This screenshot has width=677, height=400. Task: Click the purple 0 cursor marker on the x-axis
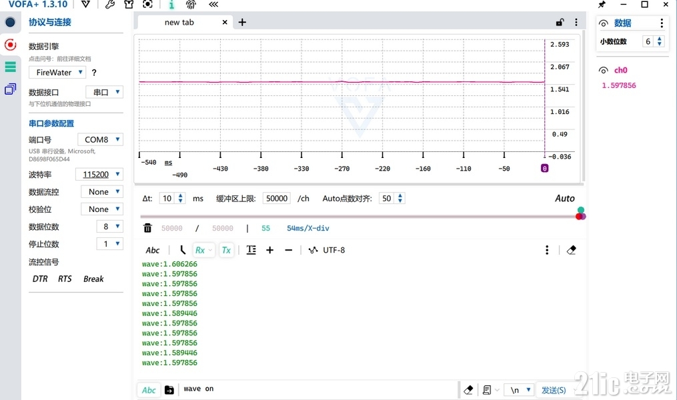(x=544, y=168)
